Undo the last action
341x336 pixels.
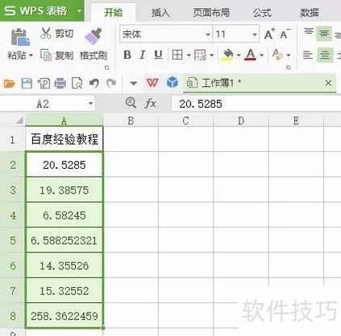94,84
